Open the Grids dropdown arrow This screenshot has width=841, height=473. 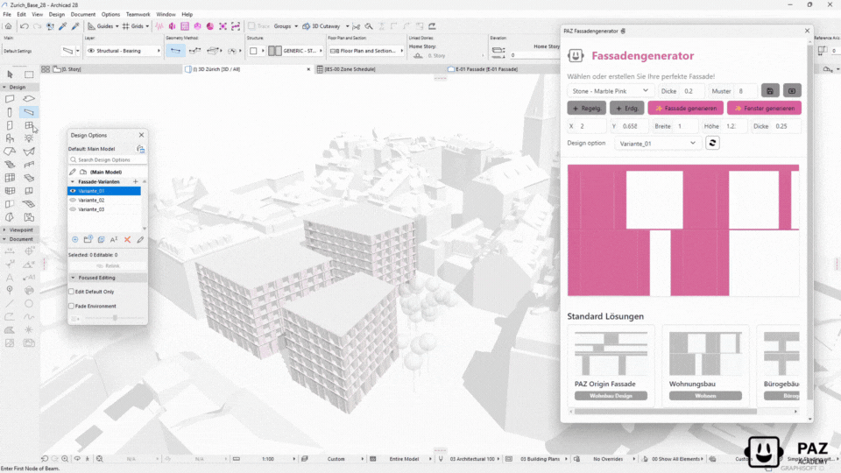click(147, 26)
